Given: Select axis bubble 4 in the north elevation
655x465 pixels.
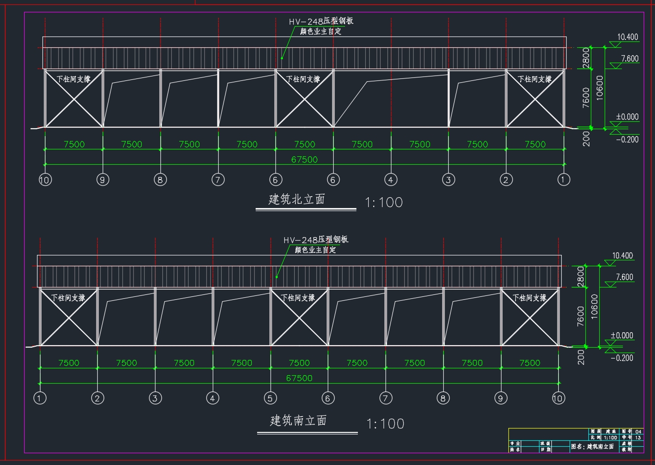Looking at the screenshot, I should [390, 180].
